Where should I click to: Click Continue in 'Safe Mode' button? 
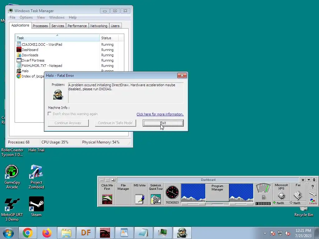point(115,123)
